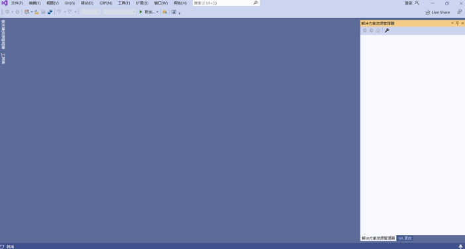465x249 pixels.
Task: Click the 就绪 status bar text
Action: (x=11, y=246)
